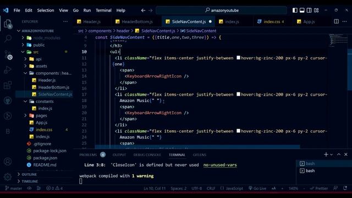
Task: Click the Prettier status bar item
Action: pos(319,188)
